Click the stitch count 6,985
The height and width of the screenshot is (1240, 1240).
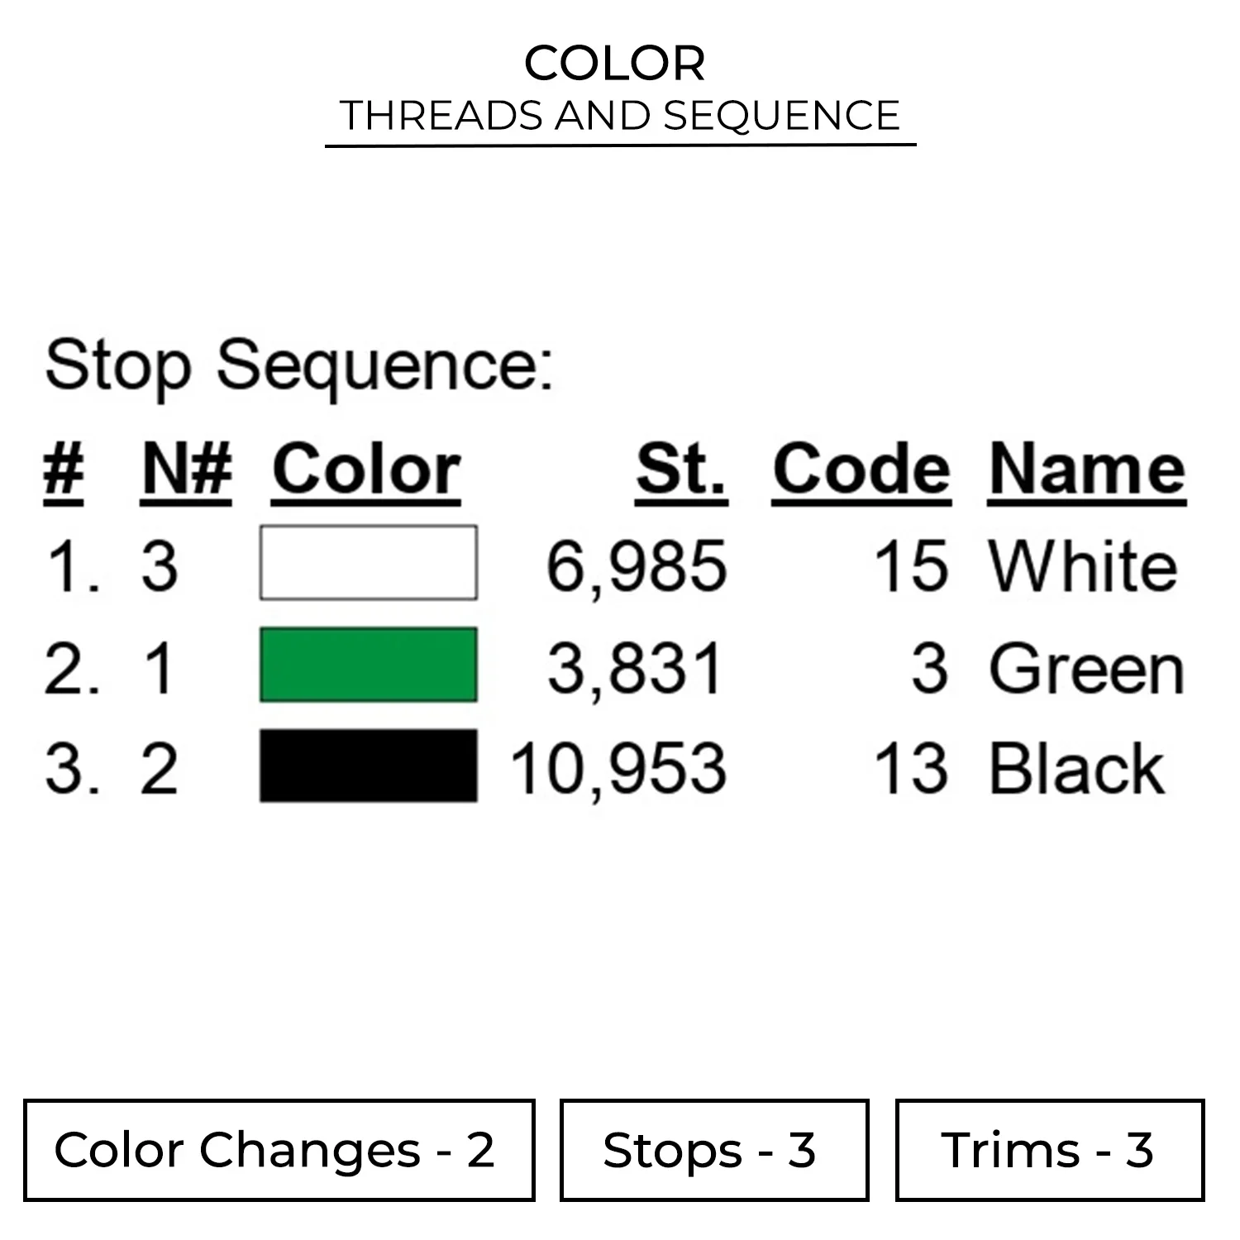(x=637, y=566)
